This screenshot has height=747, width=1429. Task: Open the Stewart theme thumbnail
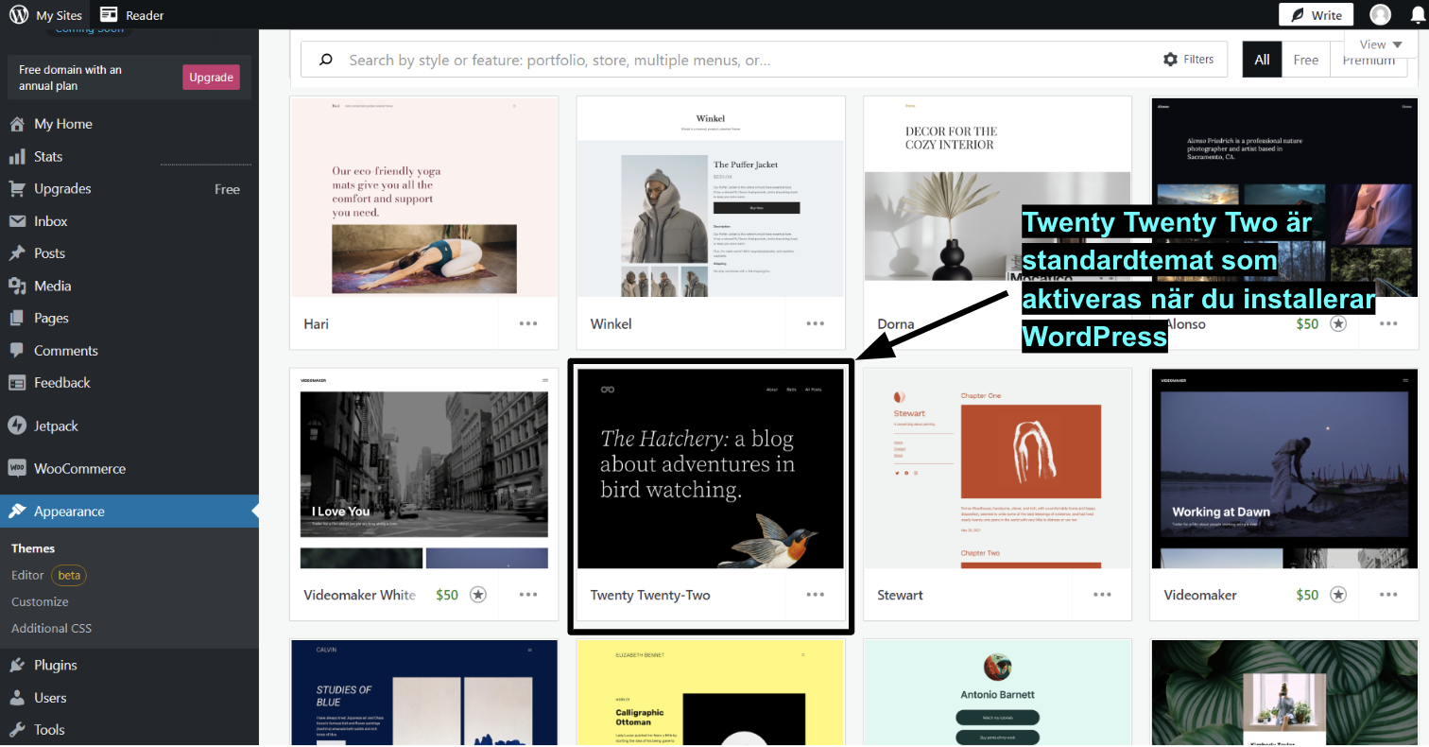[x=998, y=469]
